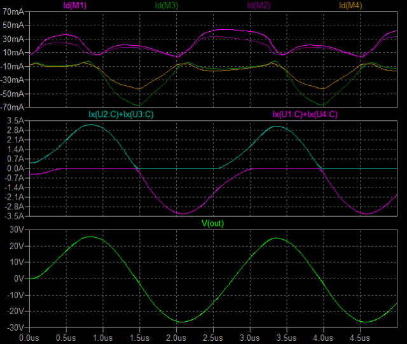Click the 3.5us time axis label
The image size is (407, 344).
287,338
